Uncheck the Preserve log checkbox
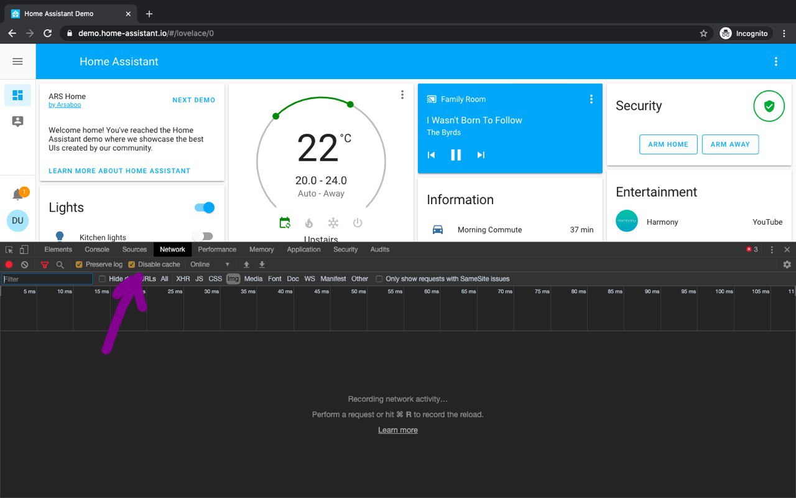The image size is (796, 498). (79, 265)
